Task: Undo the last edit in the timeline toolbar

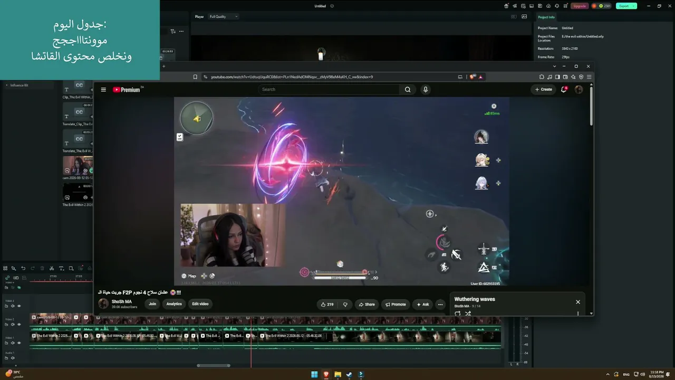Action: click(x=23, y=269)
